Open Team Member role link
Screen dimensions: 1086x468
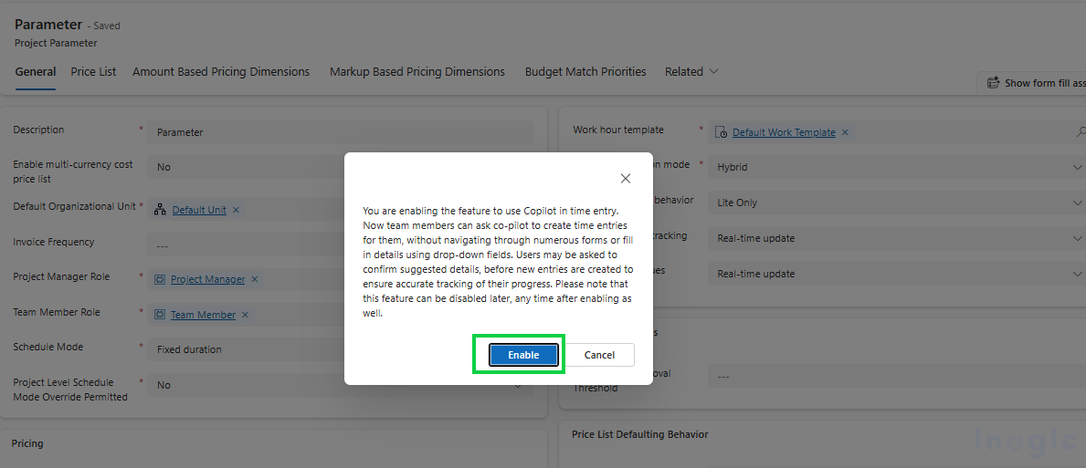coord(203,315)
